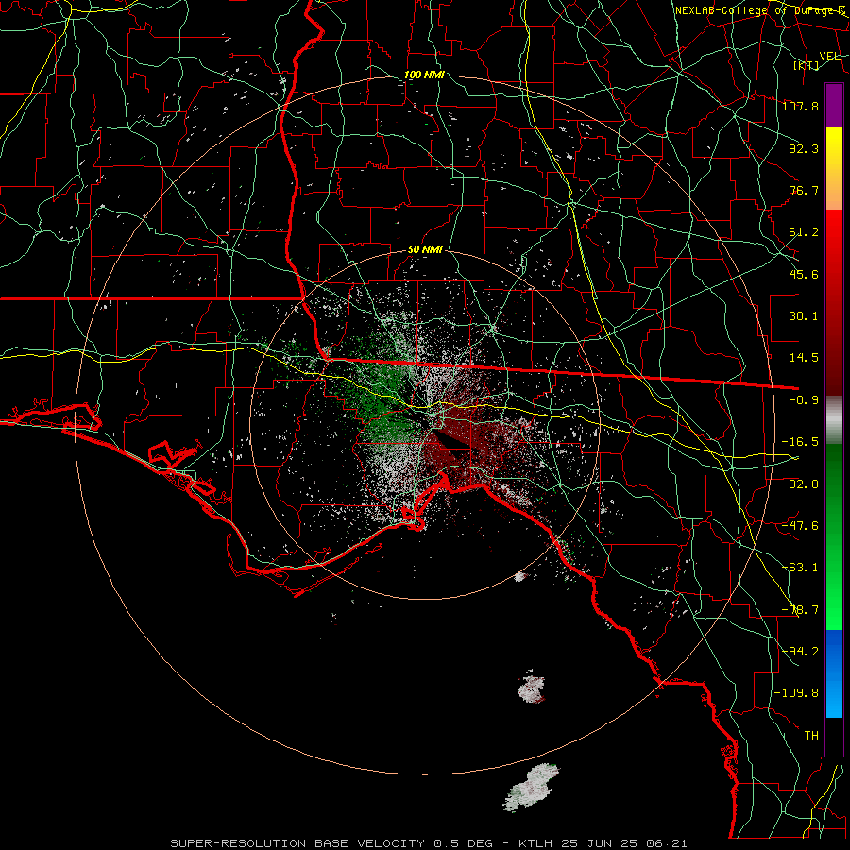The height and width of the screenshot is (850, 850).
Task: Click the -109.8 velocity scale value
Action: [x=796, y=693]
